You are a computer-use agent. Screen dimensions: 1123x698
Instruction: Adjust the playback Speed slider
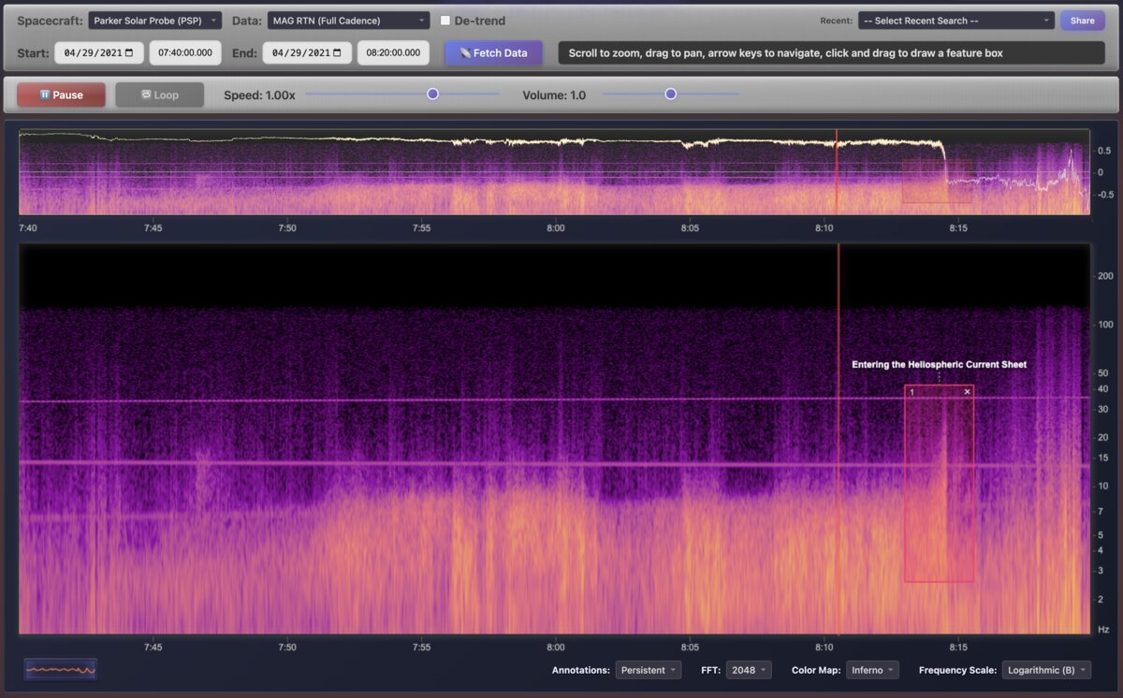[432, 94]
